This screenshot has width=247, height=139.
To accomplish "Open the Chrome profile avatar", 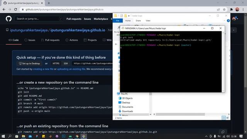I will pos(237,9).
